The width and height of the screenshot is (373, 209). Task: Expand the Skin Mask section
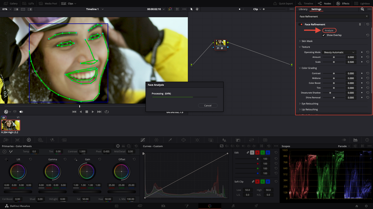point(307,41)
